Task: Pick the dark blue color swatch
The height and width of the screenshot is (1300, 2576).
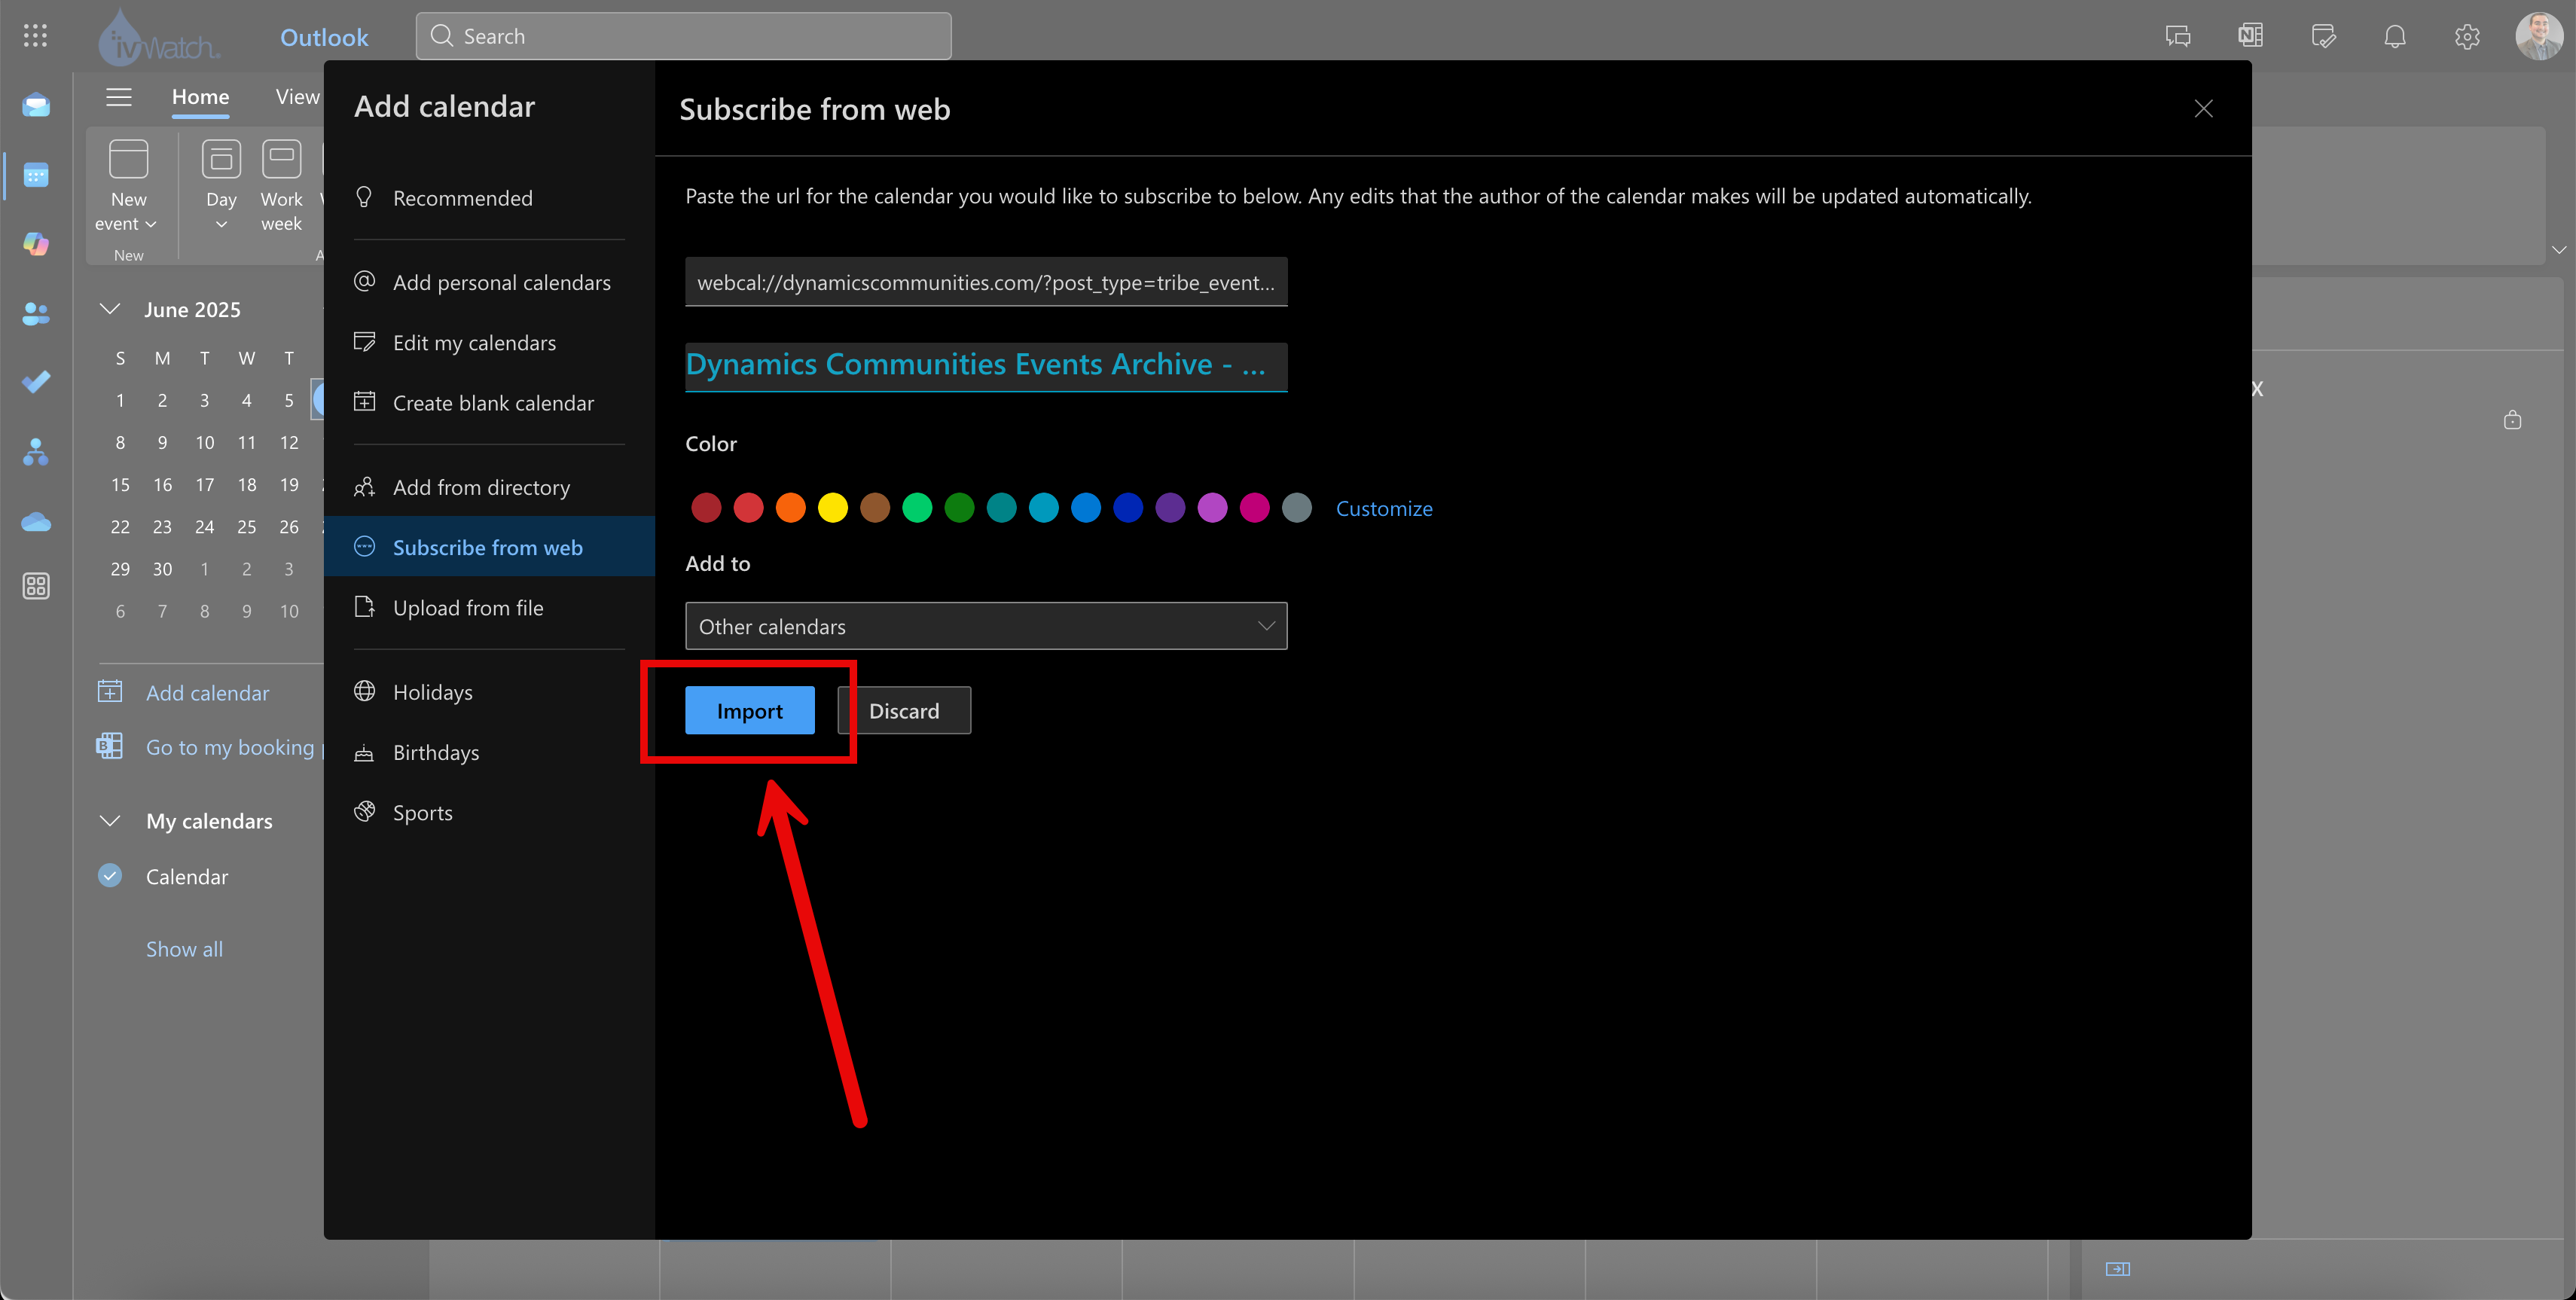Action: 1128,508
